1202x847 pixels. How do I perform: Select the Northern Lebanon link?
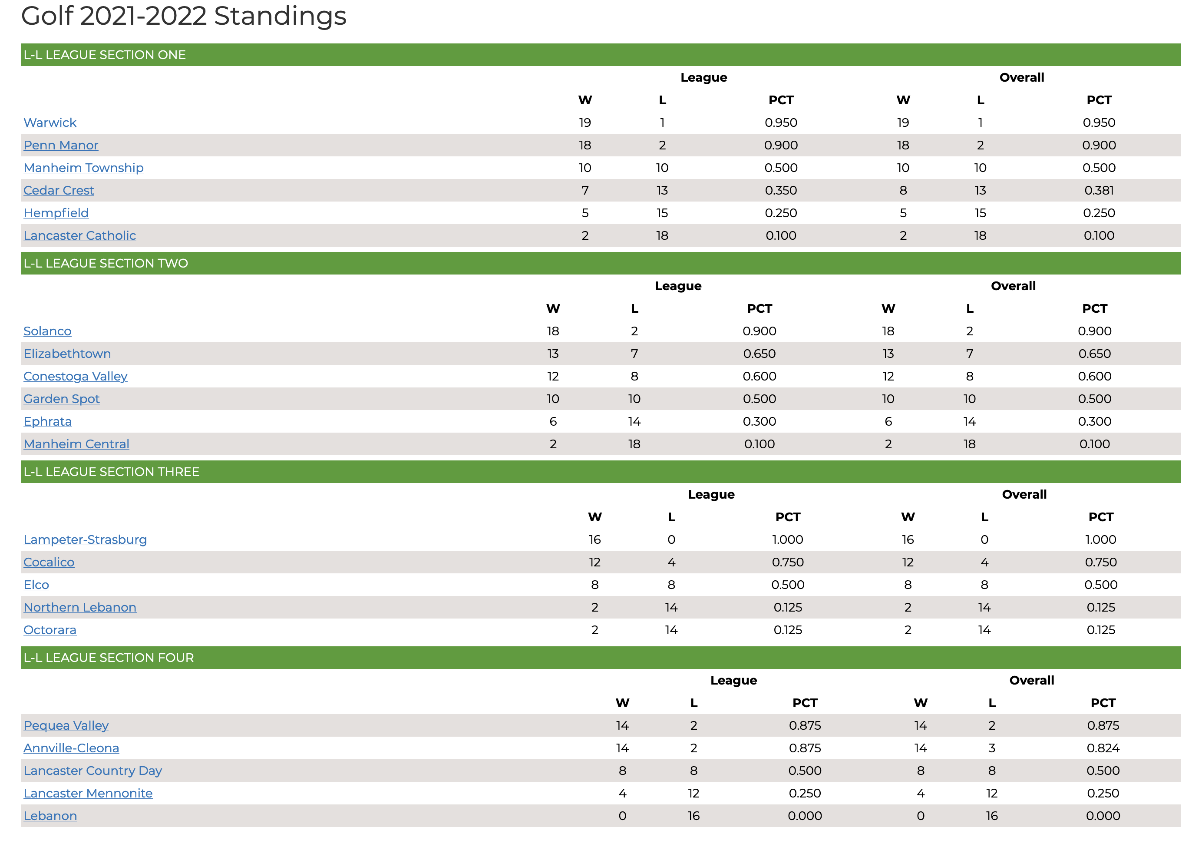pyautogui.click(x=79, y=607)
